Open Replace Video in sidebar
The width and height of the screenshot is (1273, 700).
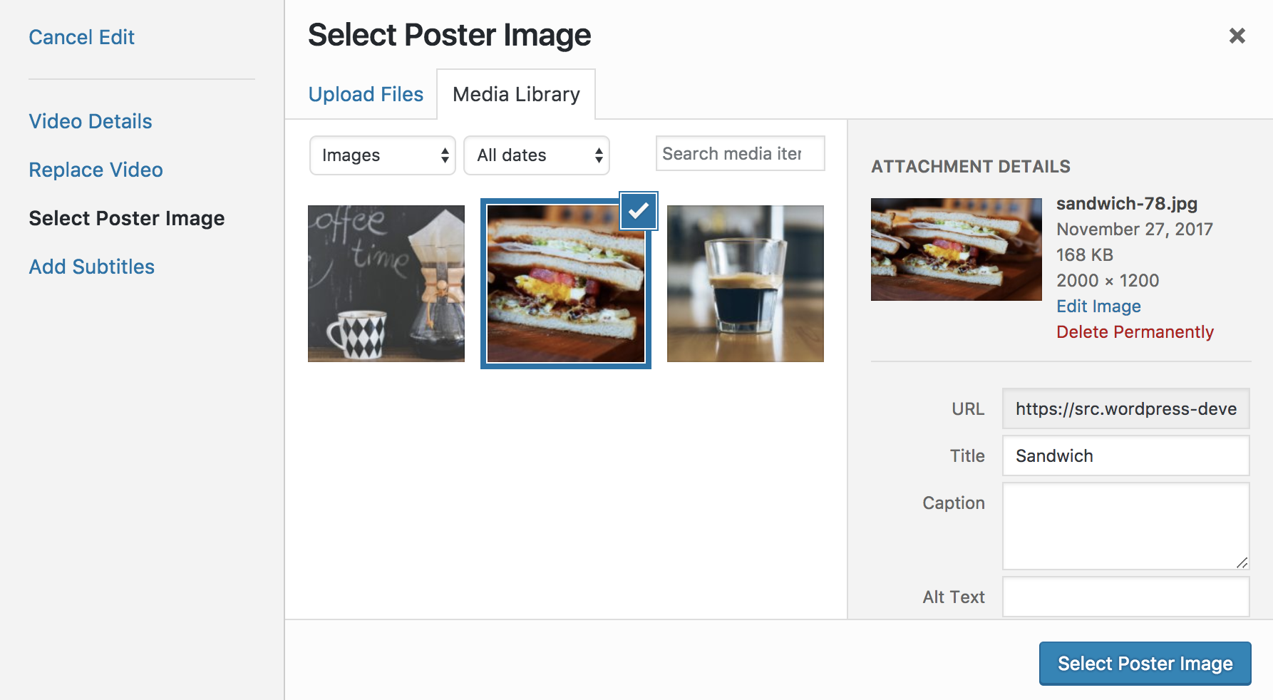pyautogui.click(x=96, y=170)
